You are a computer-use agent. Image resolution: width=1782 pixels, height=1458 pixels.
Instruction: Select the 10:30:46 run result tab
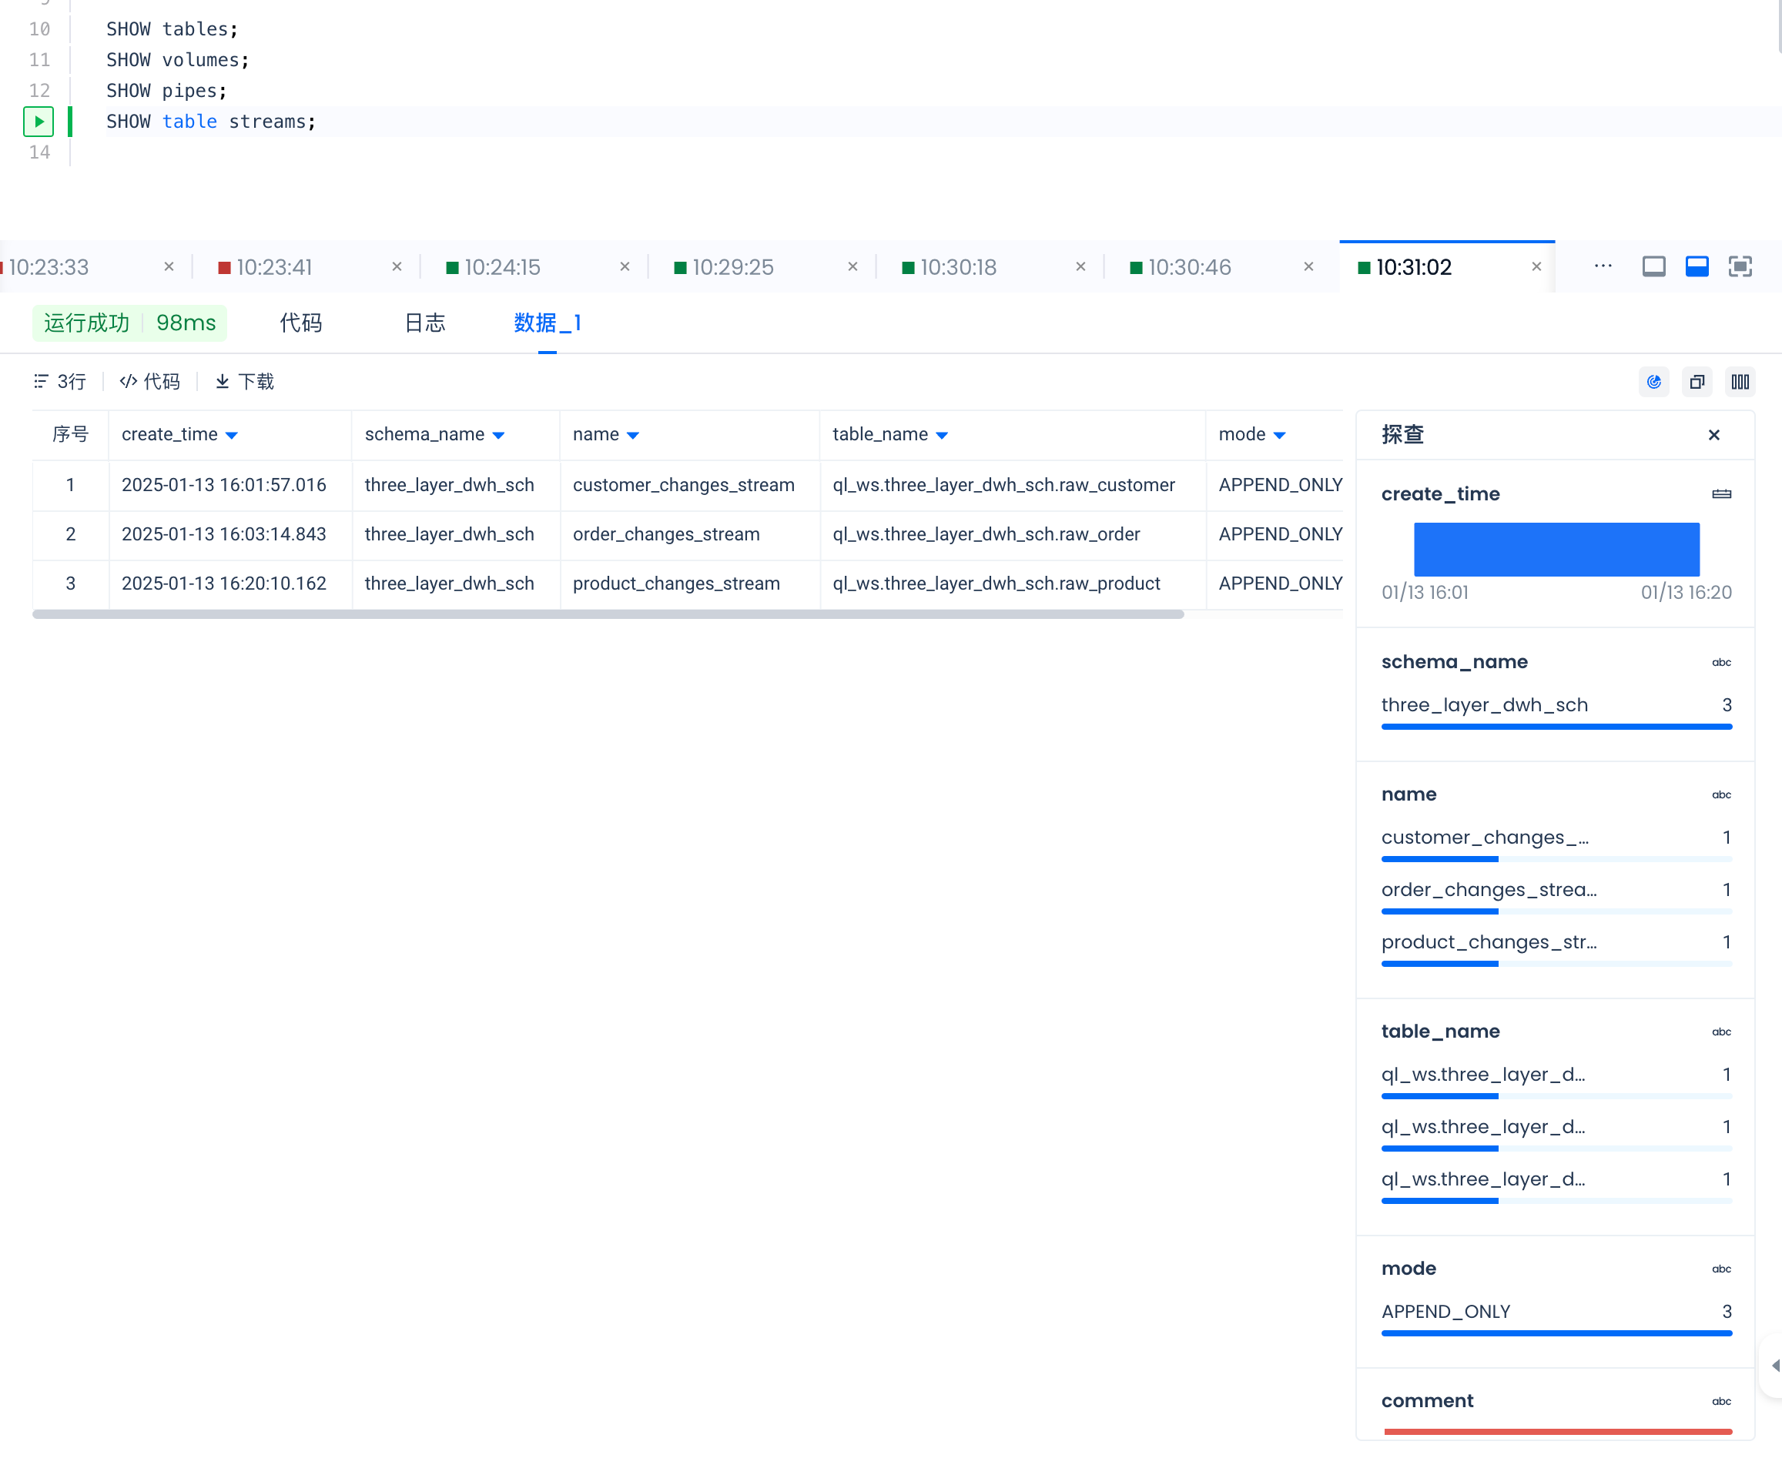(1189, 267)
